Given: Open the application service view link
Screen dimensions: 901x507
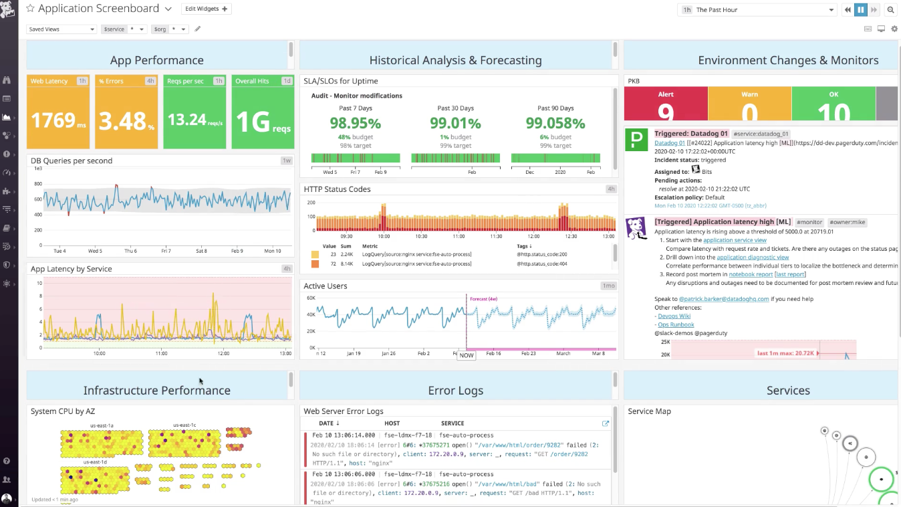Looking at the screenshot, I should click(x=735, y=240).
